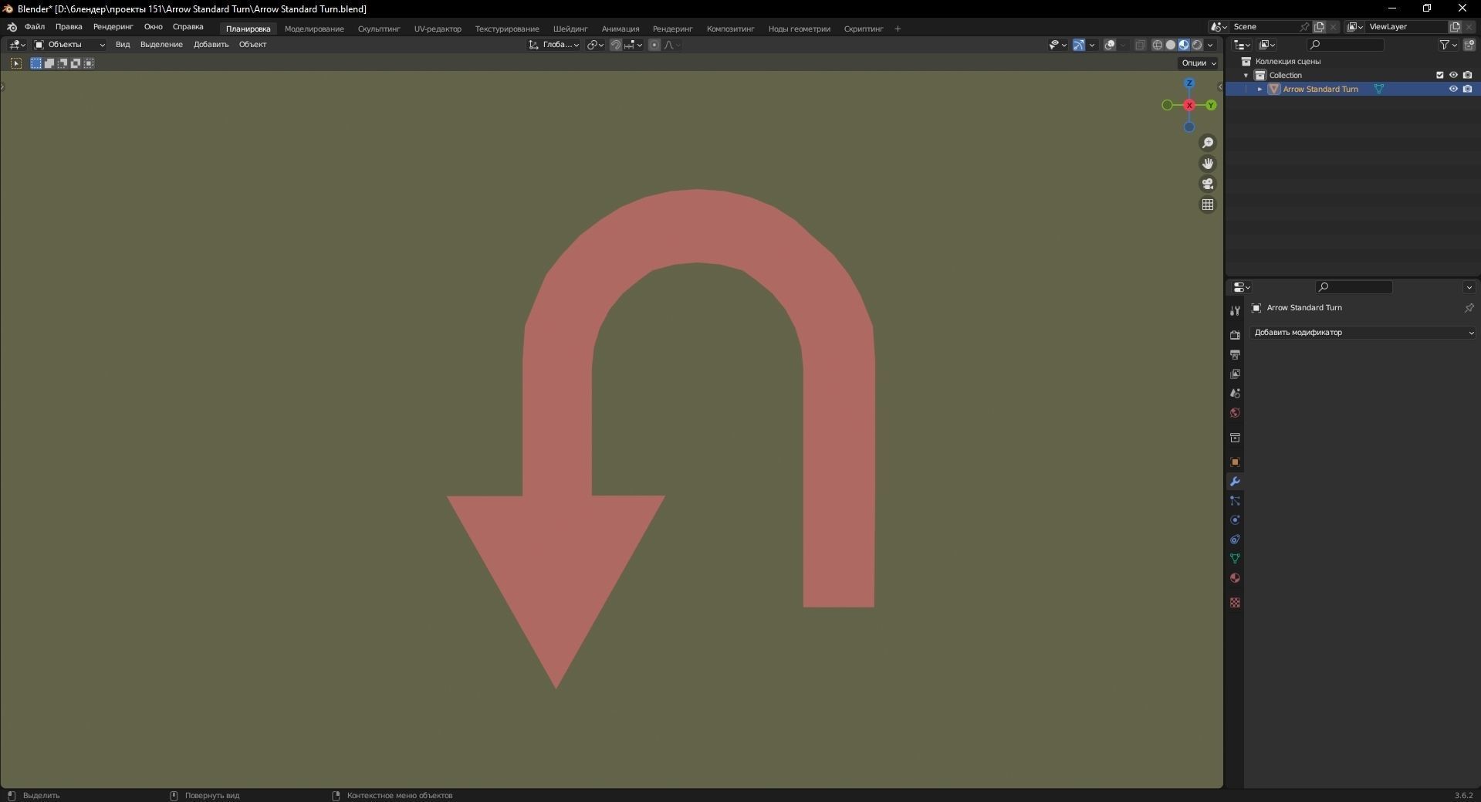
Task: Open the Добавить модификатор dropdown
Action: click(x=1363, y=333)
